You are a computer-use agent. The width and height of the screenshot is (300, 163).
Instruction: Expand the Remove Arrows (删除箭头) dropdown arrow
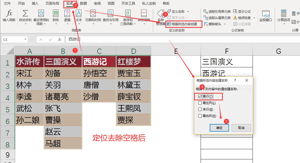coord(225,24)
